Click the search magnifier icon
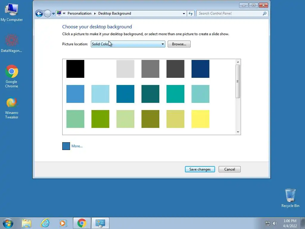The image size is (305, 229). coord(264,13)
